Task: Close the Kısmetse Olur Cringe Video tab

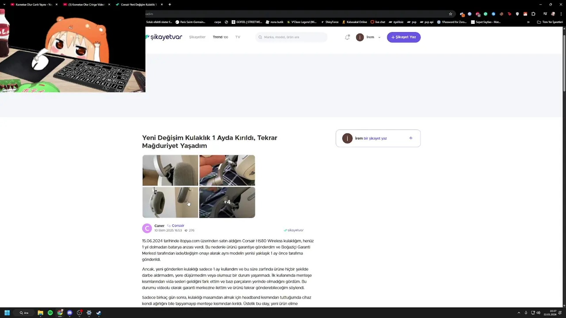Action: point(109,4)
